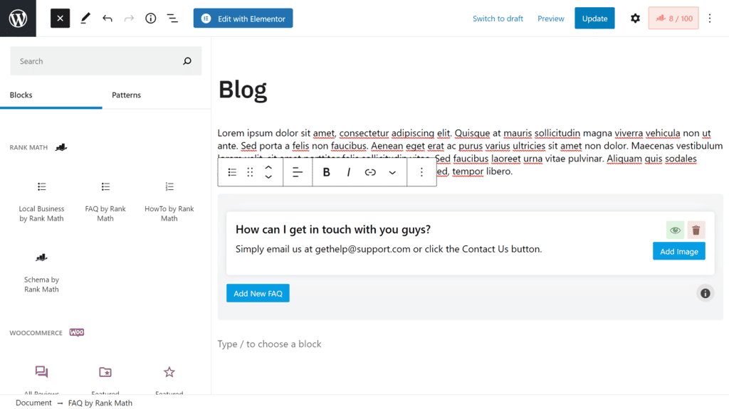Image resolution: width=729 pixels, height=409 pixels.
Task: Delete the FAQ with trash icon
Action: click(696, 230)
